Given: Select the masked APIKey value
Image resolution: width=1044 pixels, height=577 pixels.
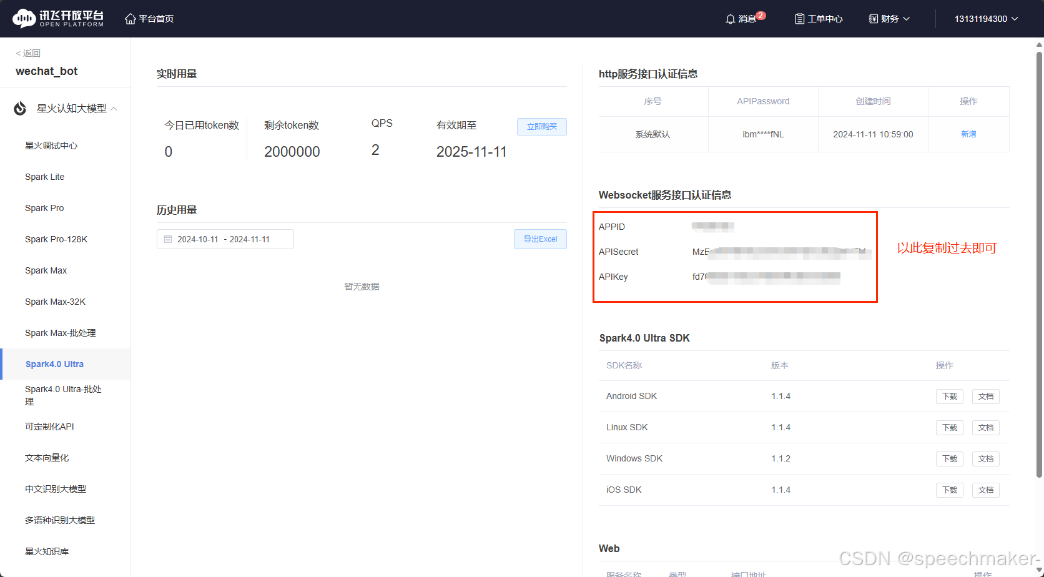Looking at the screenshot, I should point(766,277).
